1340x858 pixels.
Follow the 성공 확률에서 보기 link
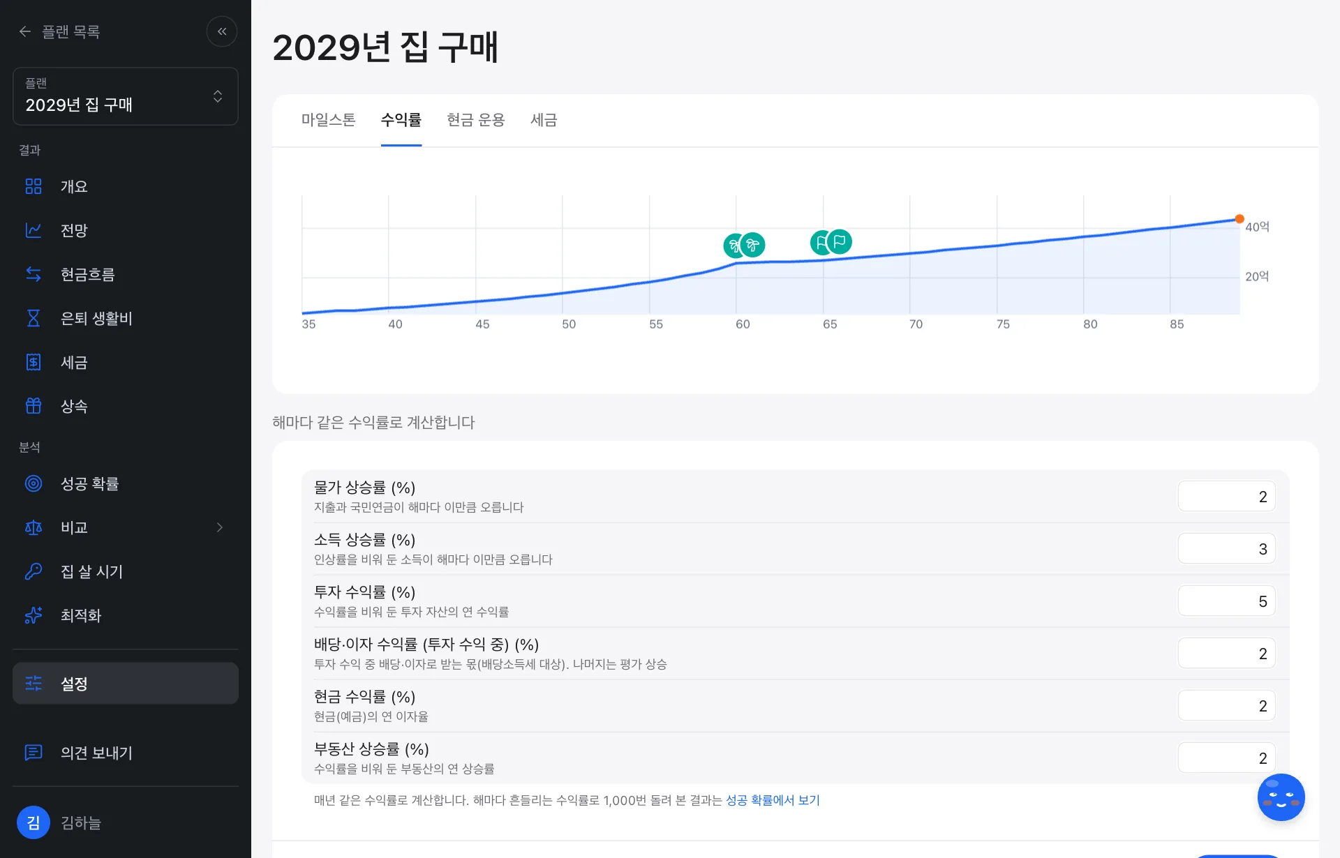773,800
